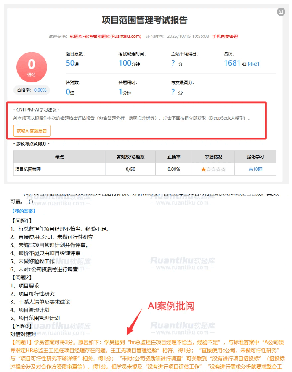Click the 考点 column header

point(59,157)
